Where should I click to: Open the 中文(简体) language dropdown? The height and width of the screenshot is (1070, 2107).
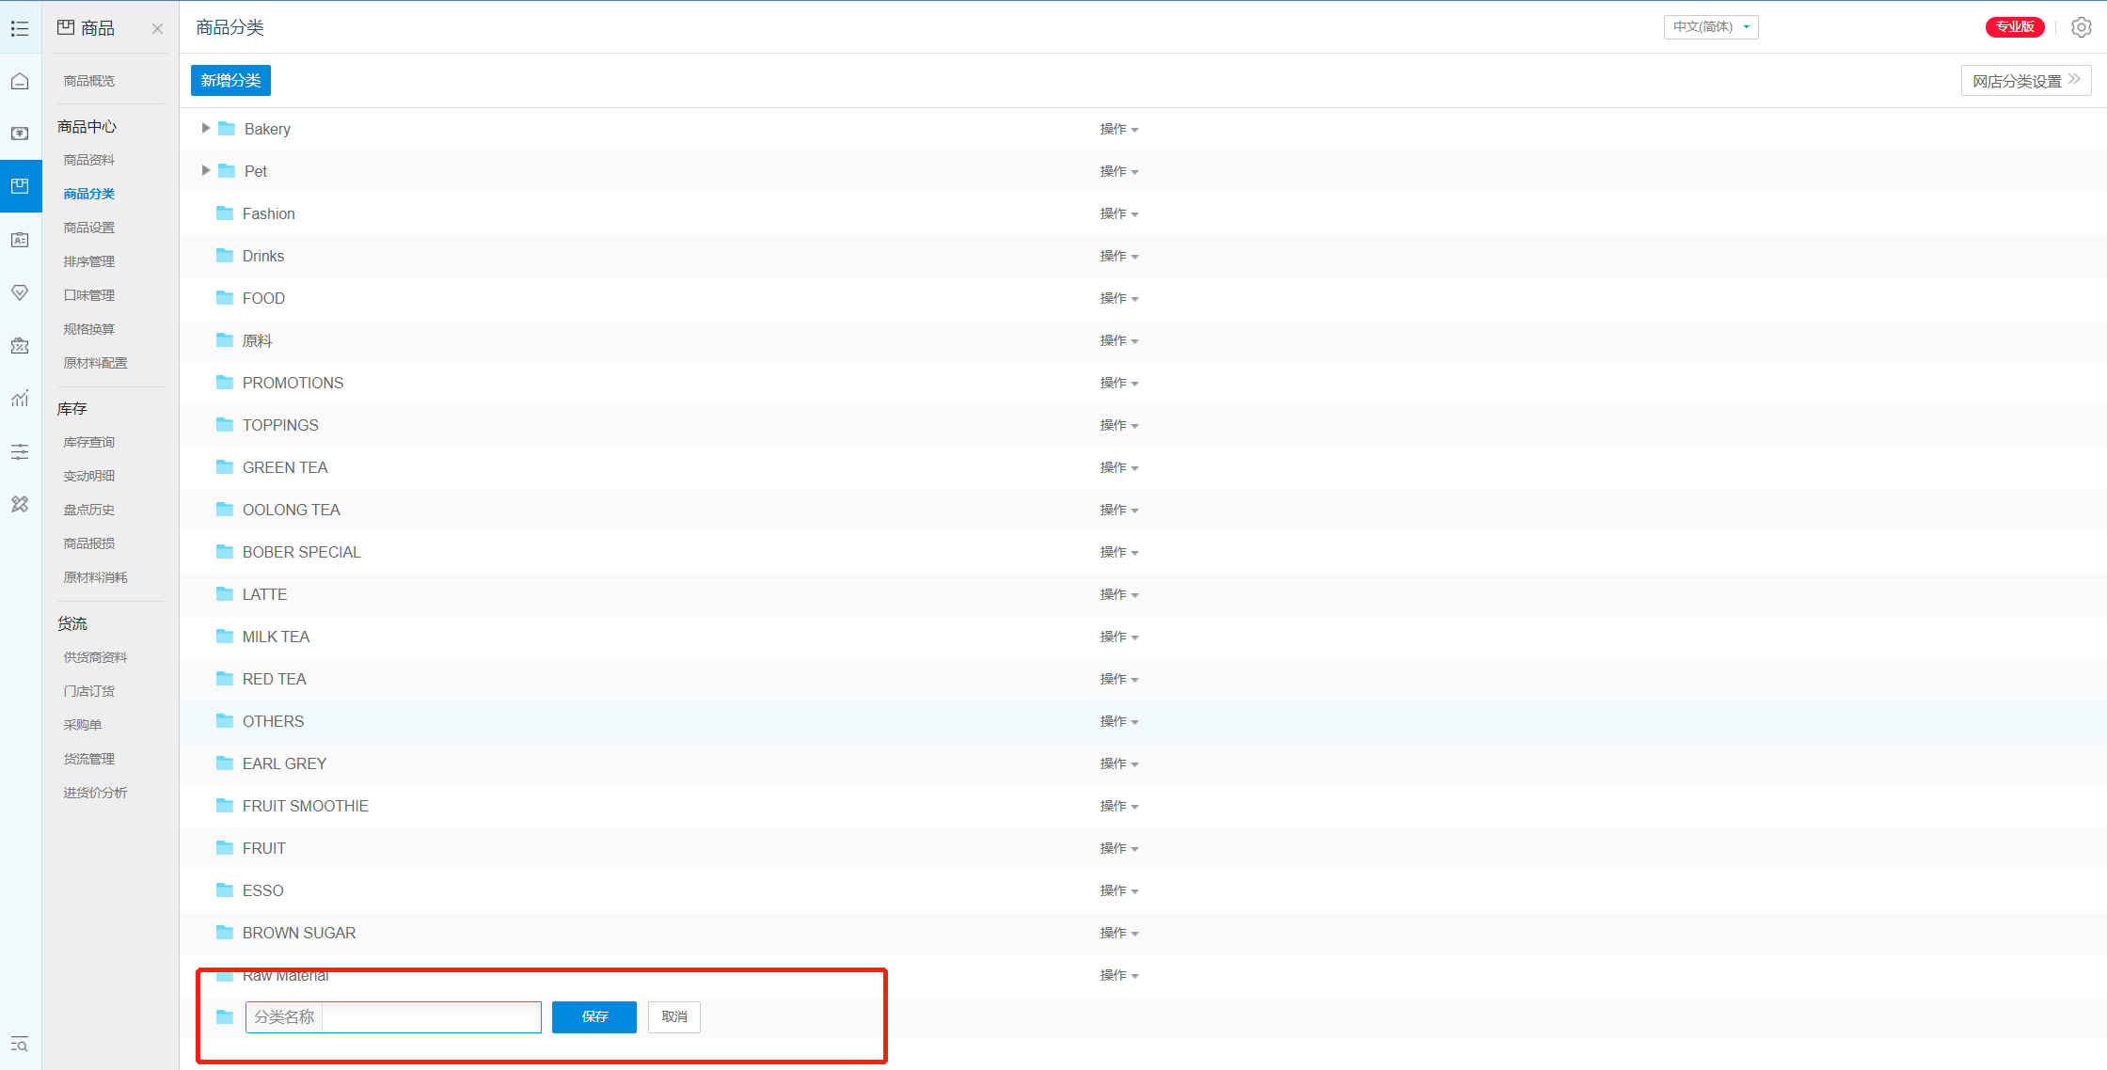[1710, 27]
